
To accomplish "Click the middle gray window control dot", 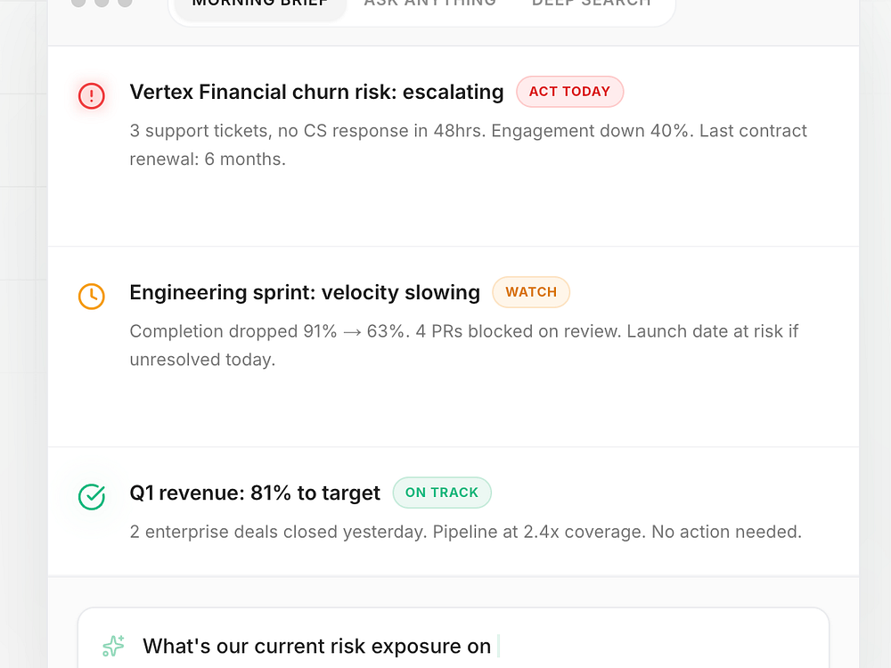I will pos(102,3).
